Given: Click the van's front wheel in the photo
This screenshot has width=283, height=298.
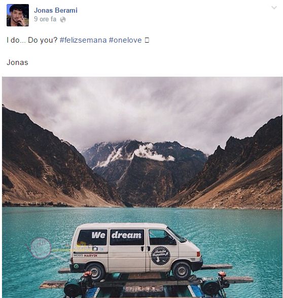Looking at the screenshot, I should click(181, 271).
